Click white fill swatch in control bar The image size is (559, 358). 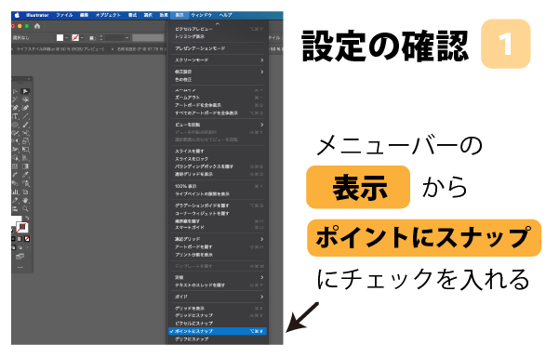coord(60,38)
